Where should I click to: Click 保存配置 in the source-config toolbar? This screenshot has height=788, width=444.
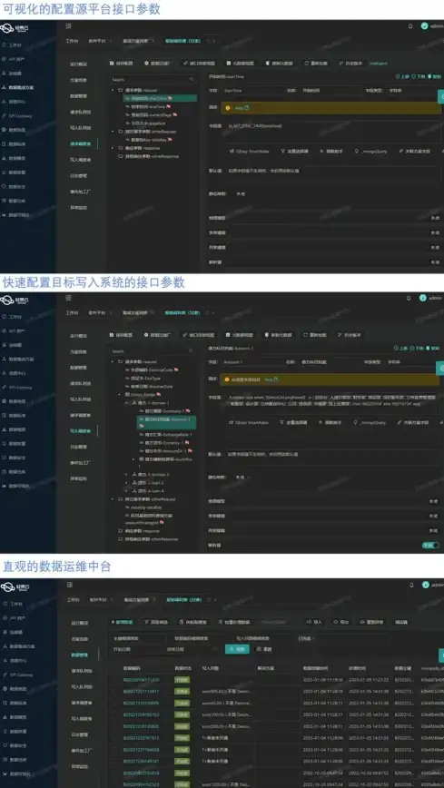pyautogui.click(x=121, y=64)
